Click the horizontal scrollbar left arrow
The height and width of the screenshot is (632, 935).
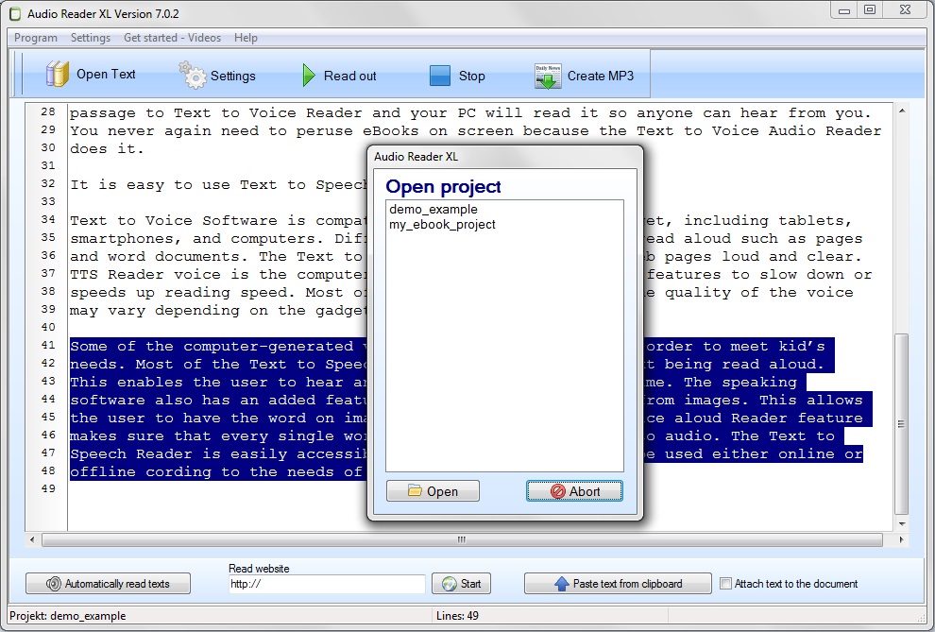(32, 539)
